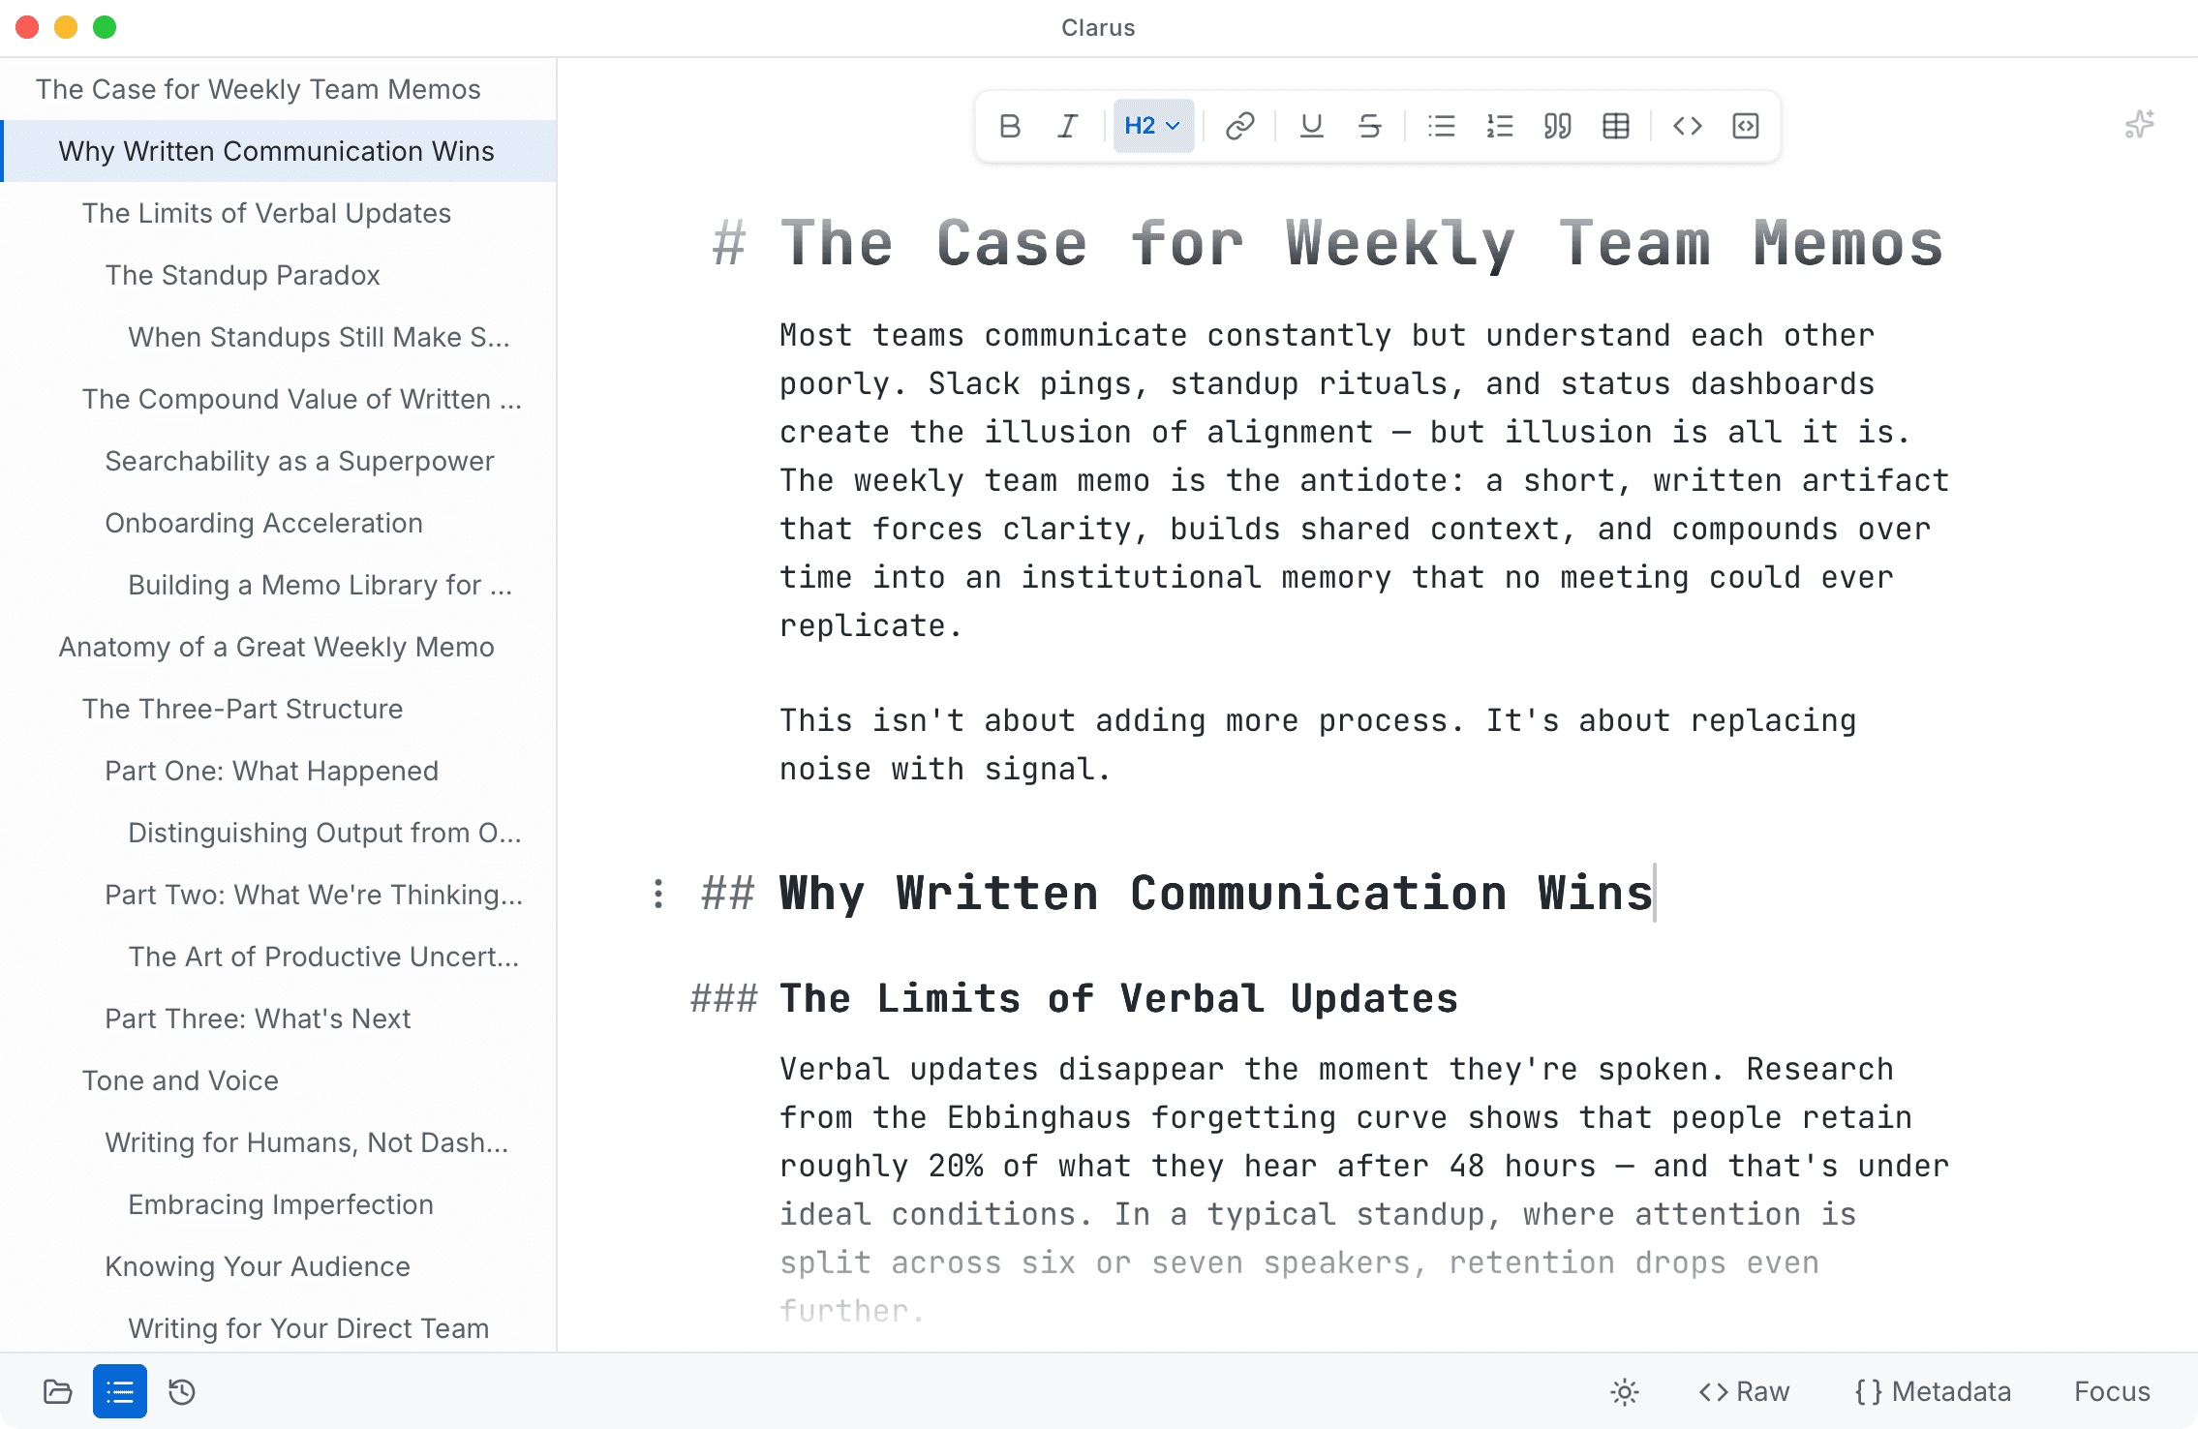
Task: Jump to Anatomy of a Great Weekly Memo
Action: click(x=279, y=647)
